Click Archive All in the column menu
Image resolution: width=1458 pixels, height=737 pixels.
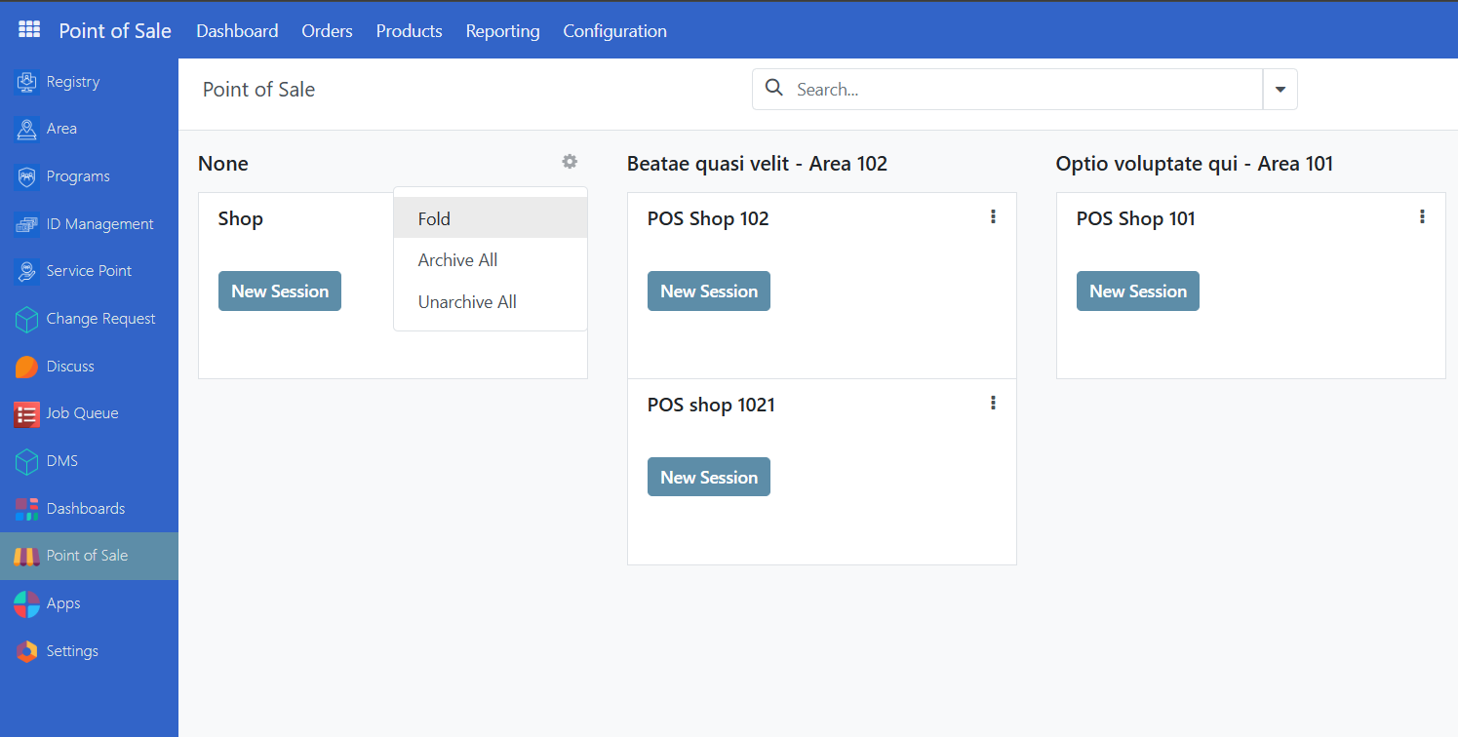(457, 259)
